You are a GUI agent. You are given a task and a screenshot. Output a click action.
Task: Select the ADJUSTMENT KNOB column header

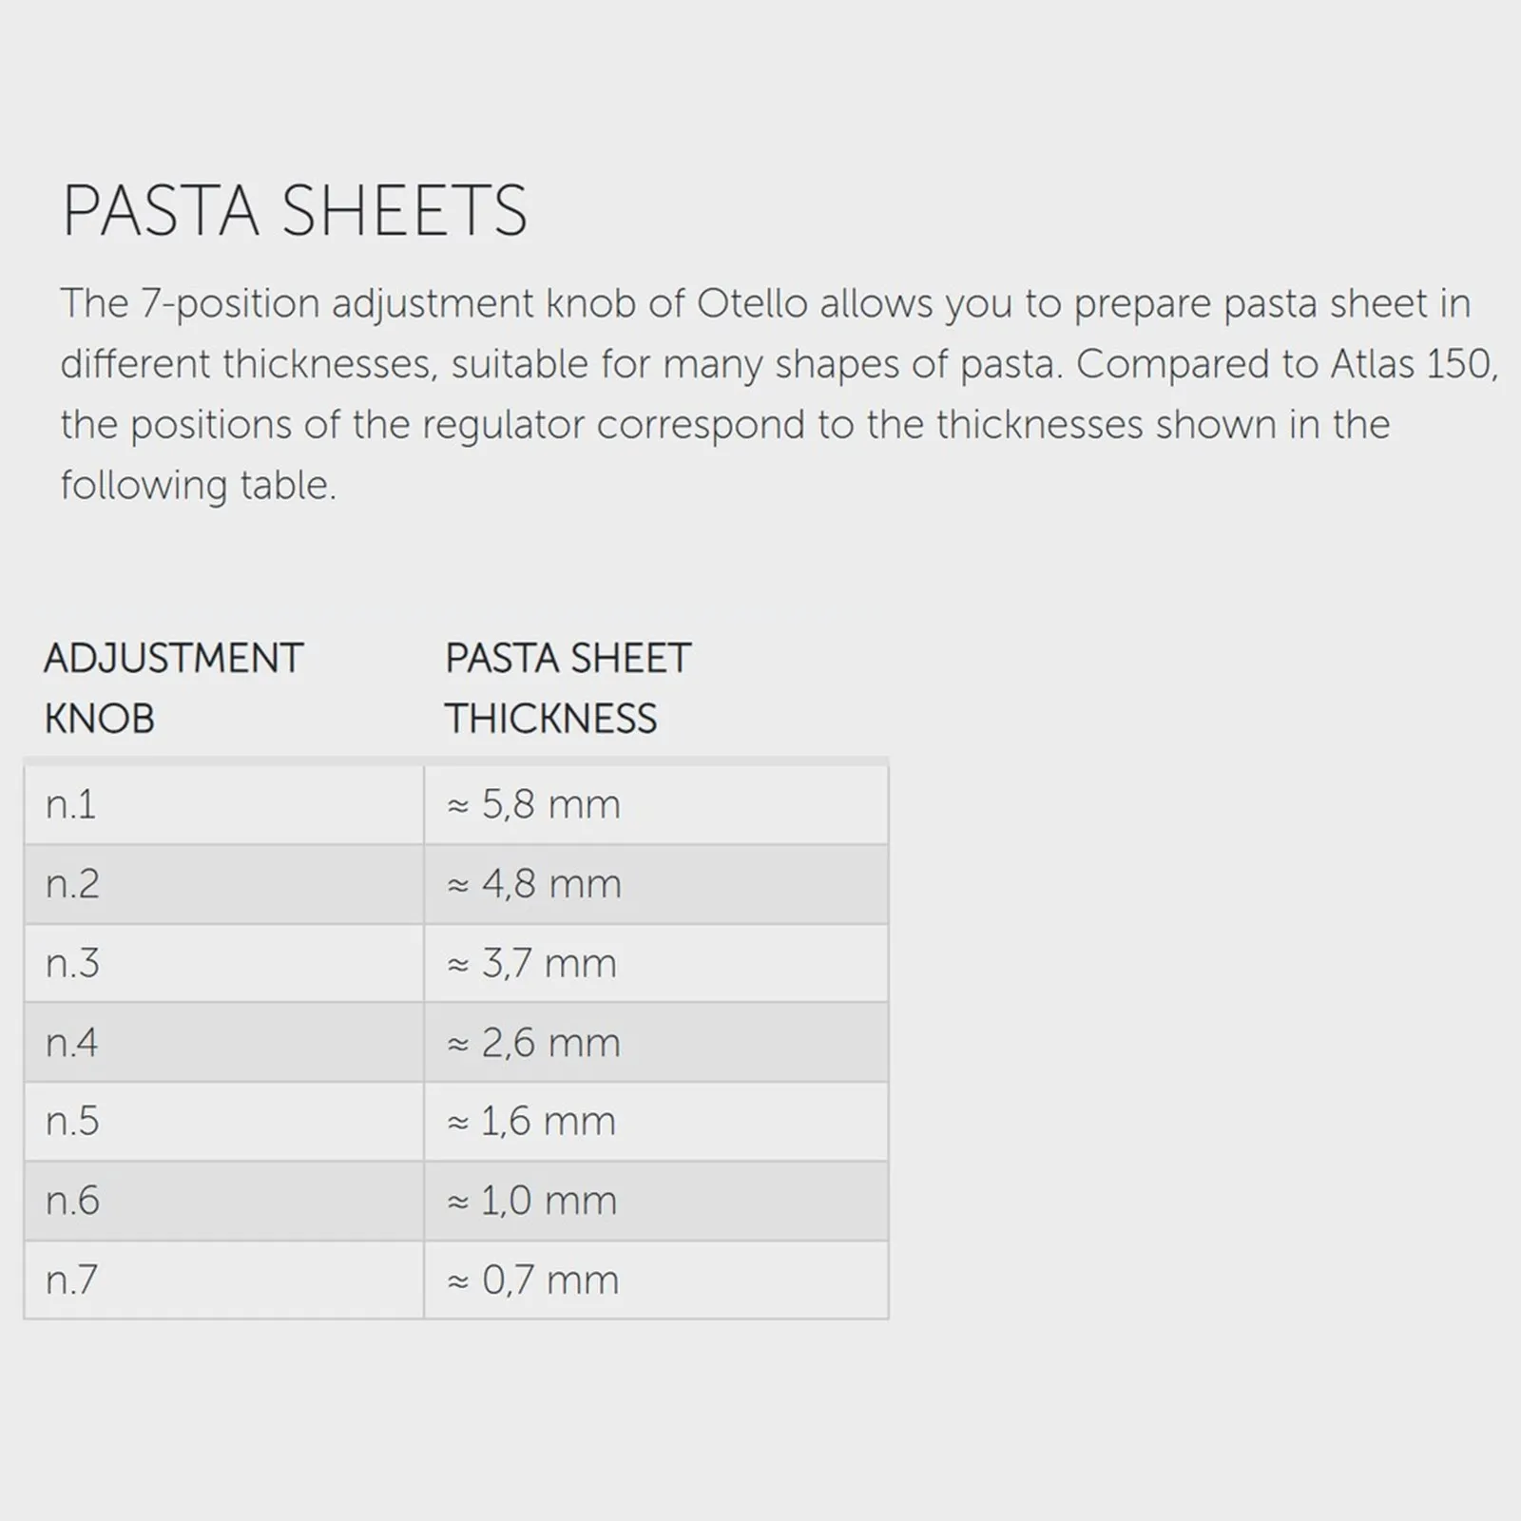[173, 688]
